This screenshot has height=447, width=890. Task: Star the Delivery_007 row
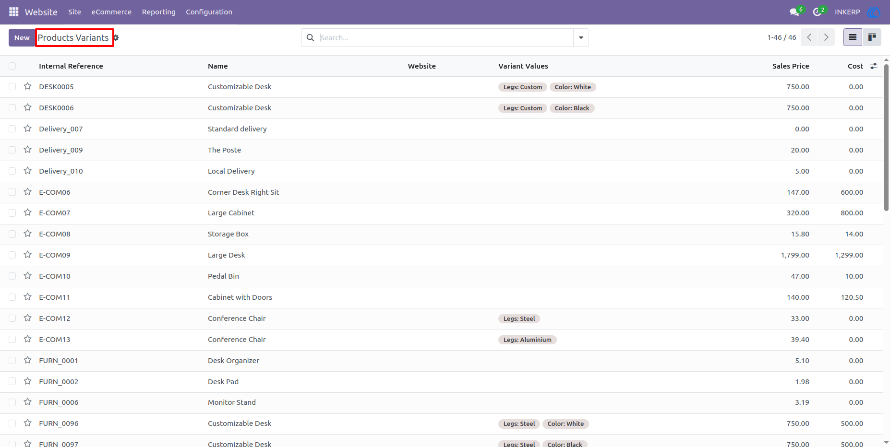(x=28, y=129)
